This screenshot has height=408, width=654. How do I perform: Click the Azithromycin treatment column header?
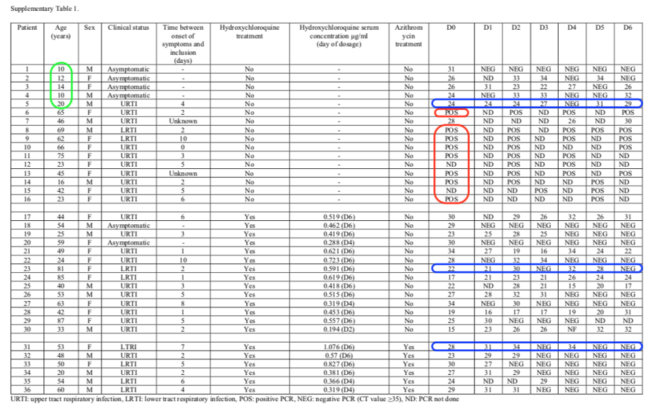[x=408, y=36]
